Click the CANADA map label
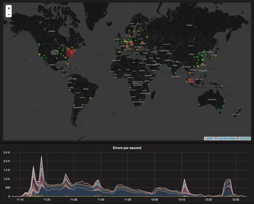This screenshot has height=204, width=254. (52, 31)
